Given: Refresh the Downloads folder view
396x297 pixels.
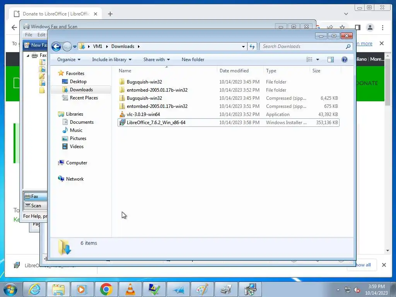Looking at the screenshot, I should click(252, 46).
